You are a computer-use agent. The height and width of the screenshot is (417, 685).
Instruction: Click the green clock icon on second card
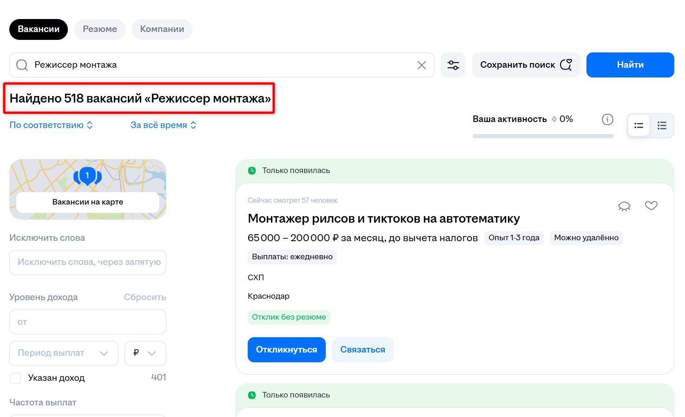point(252,395)
